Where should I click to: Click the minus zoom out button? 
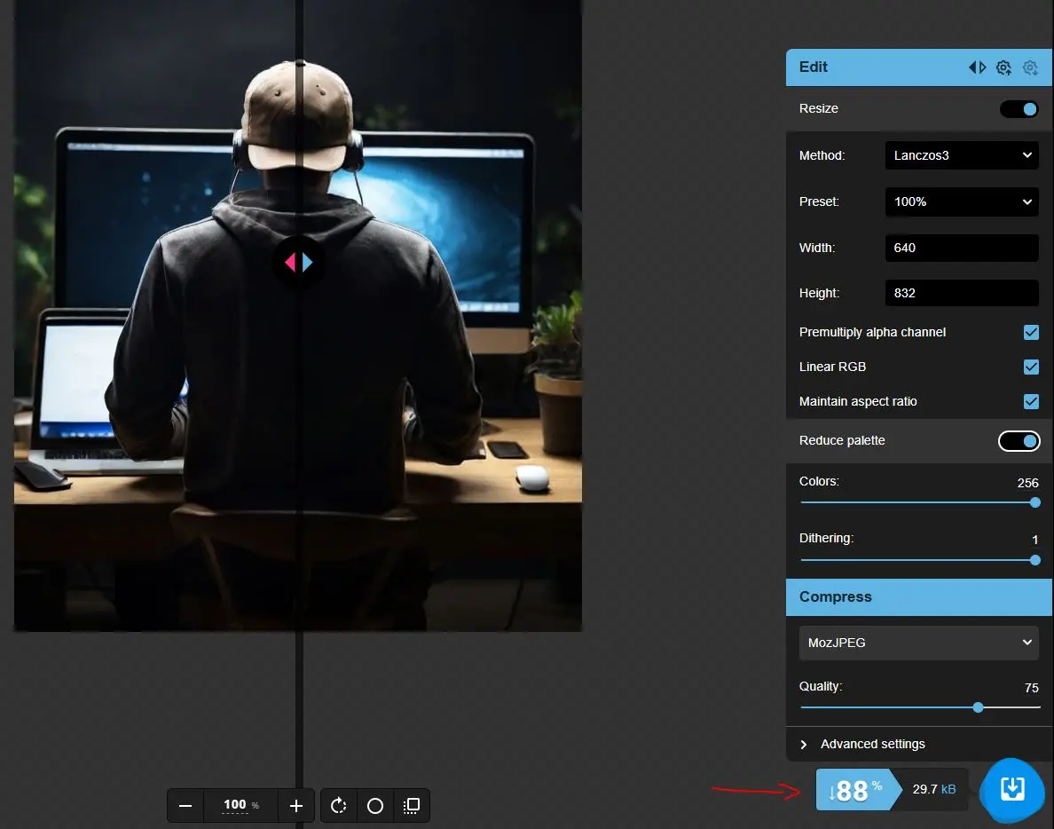pyautogui.click(x=185, y=806)
